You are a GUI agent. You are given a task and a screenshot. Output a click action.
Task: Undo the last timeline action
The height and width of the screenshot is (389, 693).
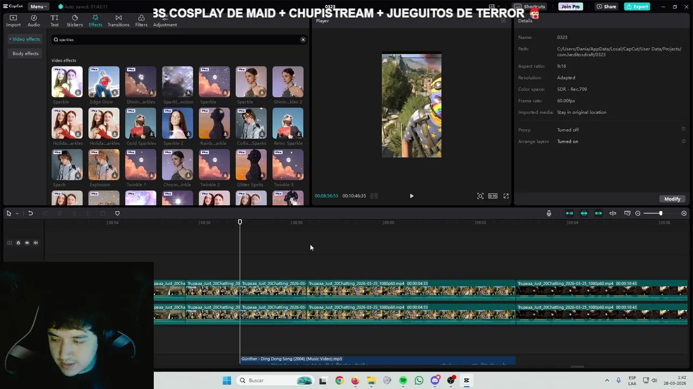point(30,213)
